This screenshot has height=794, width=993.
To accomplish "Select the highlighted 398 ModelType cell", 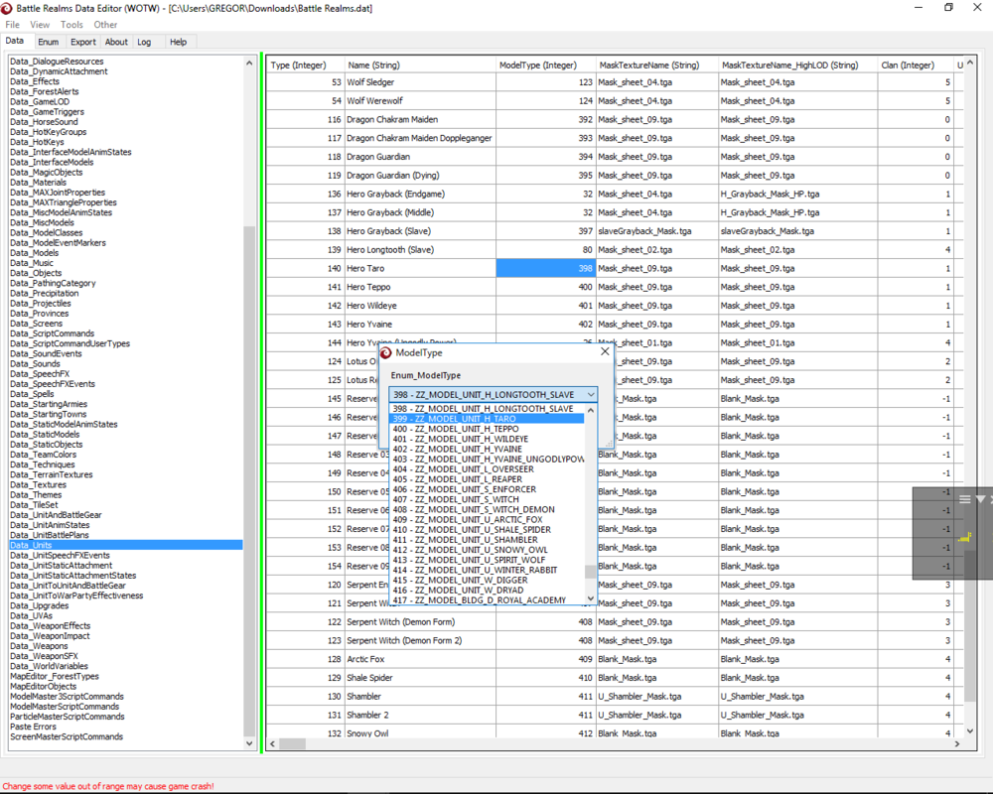I will [x=545, y=268].
